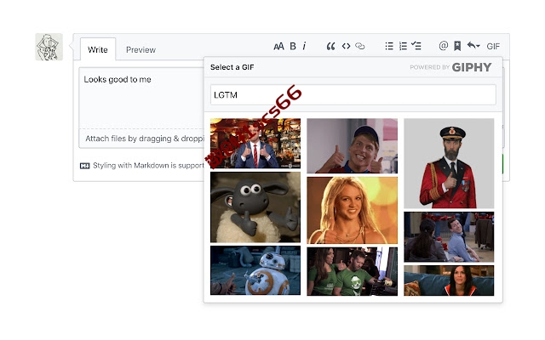Toggle italic text formatting
The width and height of the screenshot is (545, 340).
[304, 46]
